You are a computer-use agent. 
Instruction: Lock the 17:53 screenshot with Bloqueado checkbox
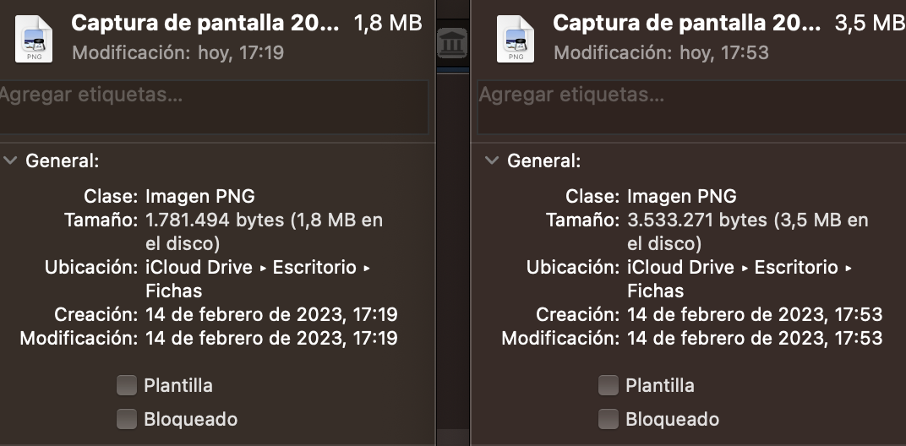point(608,419)
